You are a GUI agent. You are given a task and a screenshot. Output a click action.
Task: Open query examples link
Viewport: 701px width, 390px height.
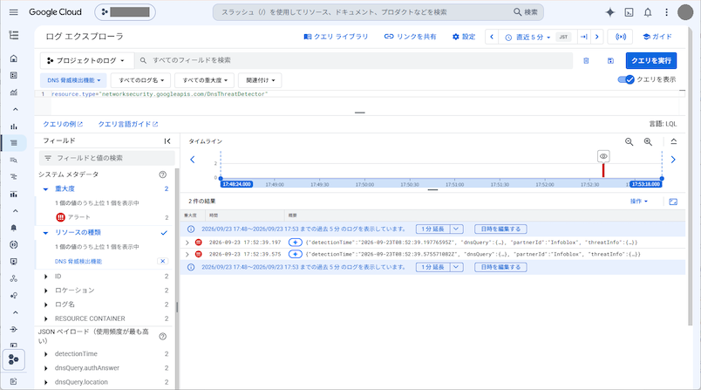click(x=63, y=125)
